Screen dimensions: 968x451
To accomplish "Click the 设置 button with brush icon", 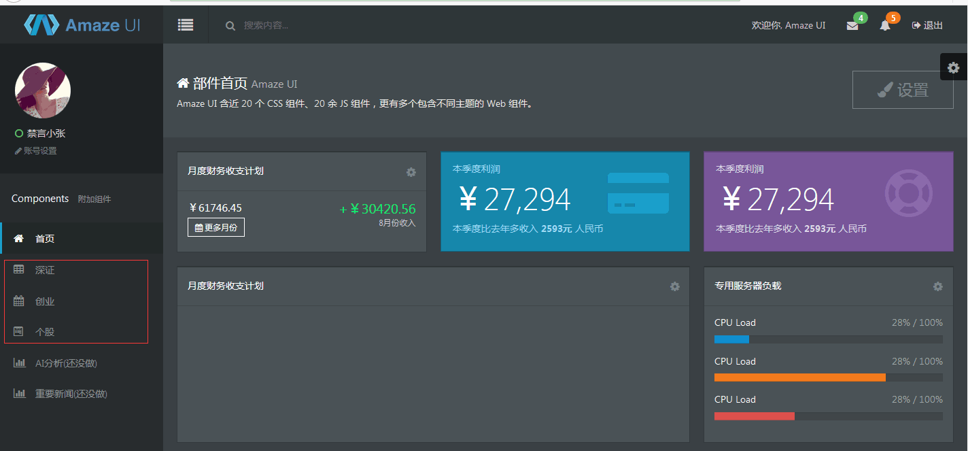I will [x=903, y=90].
